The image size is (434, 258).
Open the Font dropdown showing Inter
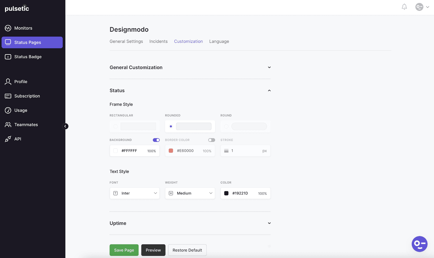coord(135,193)
